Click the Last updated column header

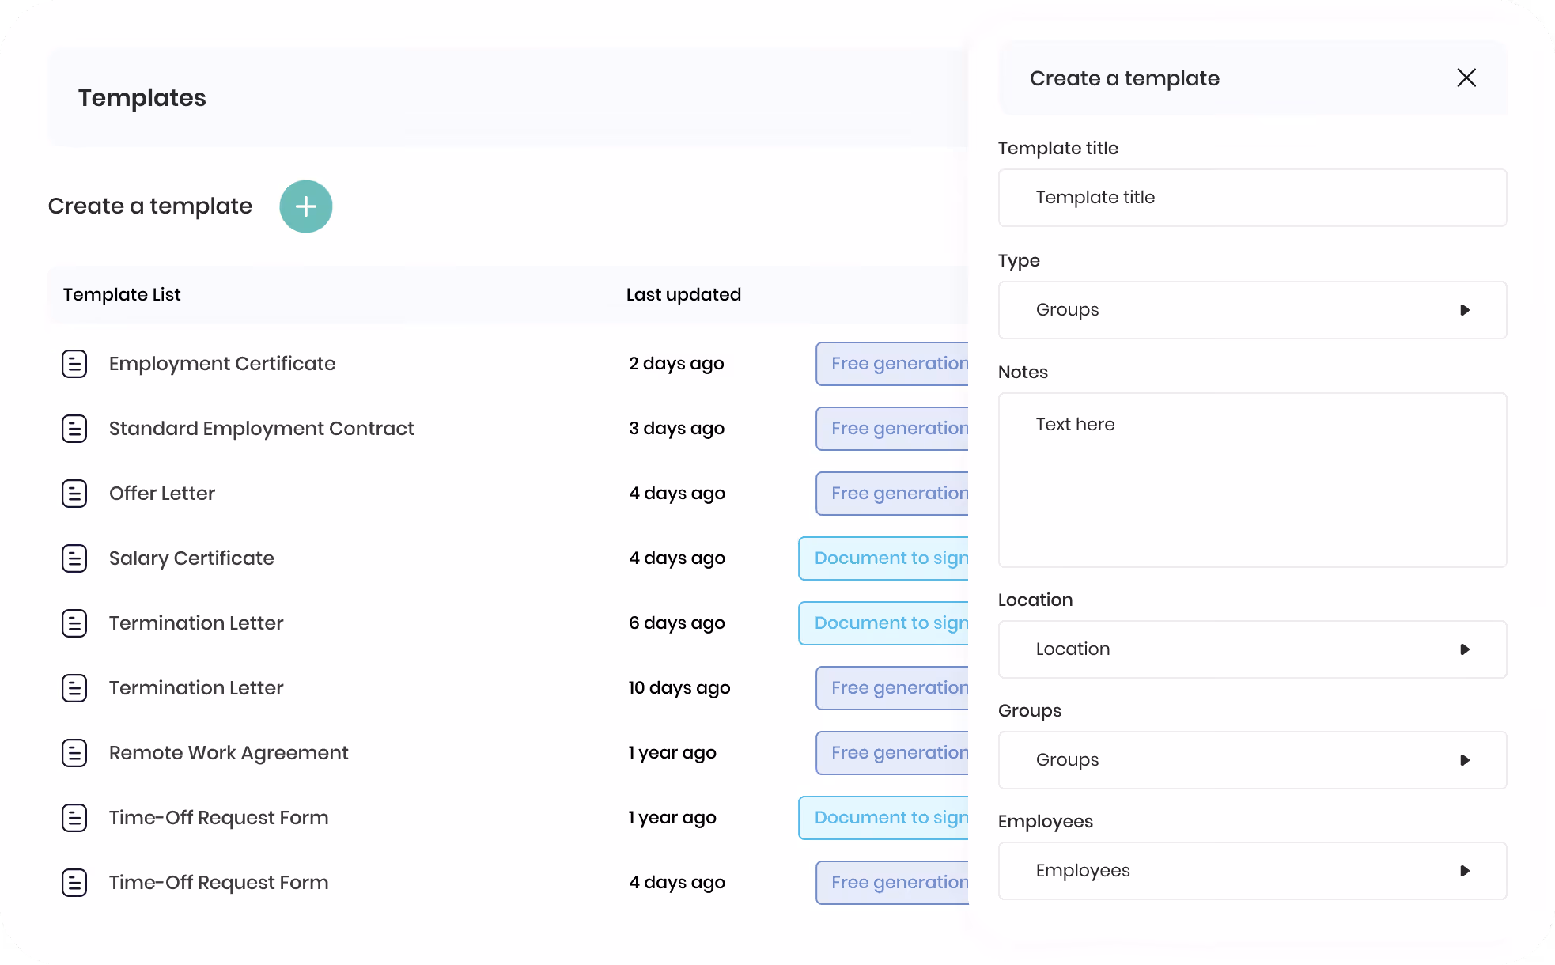tap(683, 295)
